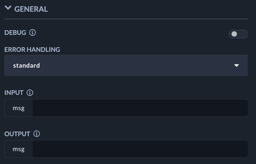Click the INPUT label text
Image resolution: width=256 pixels, height=164 pixels.
pos(14,93)
